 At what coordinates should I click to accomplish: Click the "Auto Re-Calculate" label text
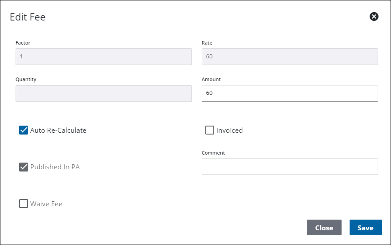58,131
